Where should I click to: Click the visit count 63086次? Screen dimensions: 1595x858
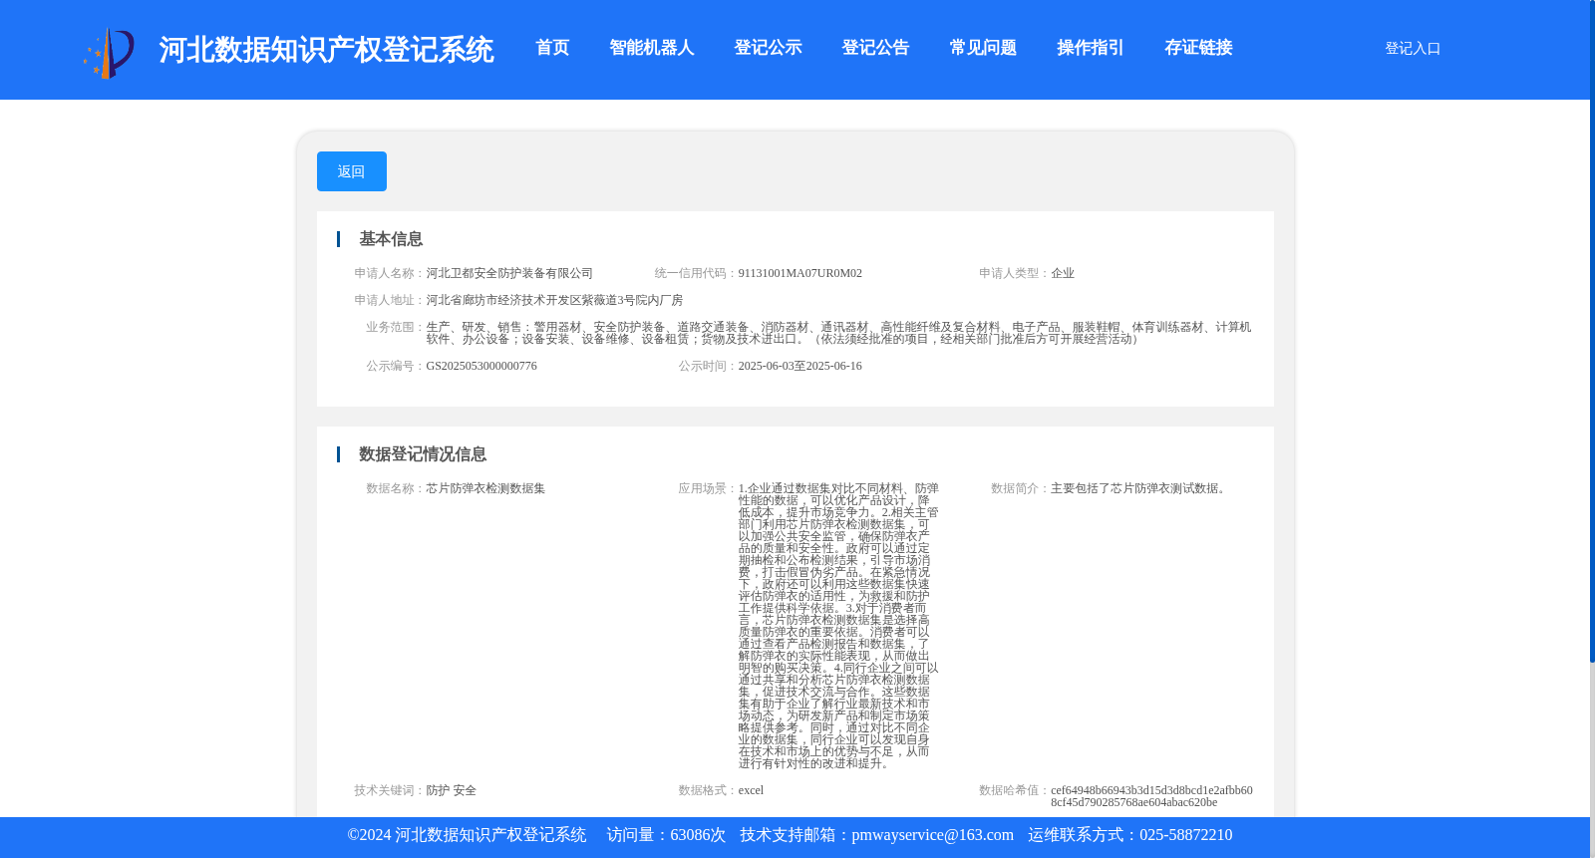pyautogui.click(x=698, y=835)
